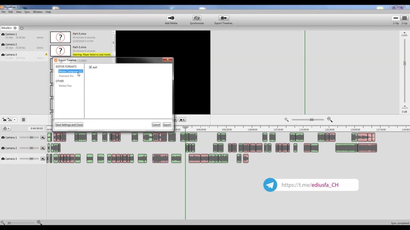Viewport: 410px width, 230px height.
Task: Close the Export Timeline dialog
Action: tap(167, 59)
